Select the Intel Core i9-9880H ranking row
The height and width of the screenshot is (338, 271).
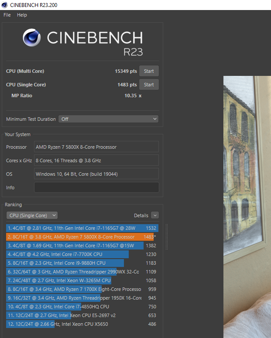point(82,263)
